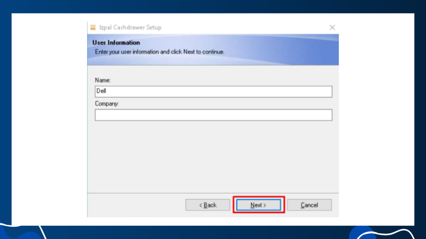Click the 'Enter your user information' instruction text
This screenshot has height=239, width=426.
159,52
